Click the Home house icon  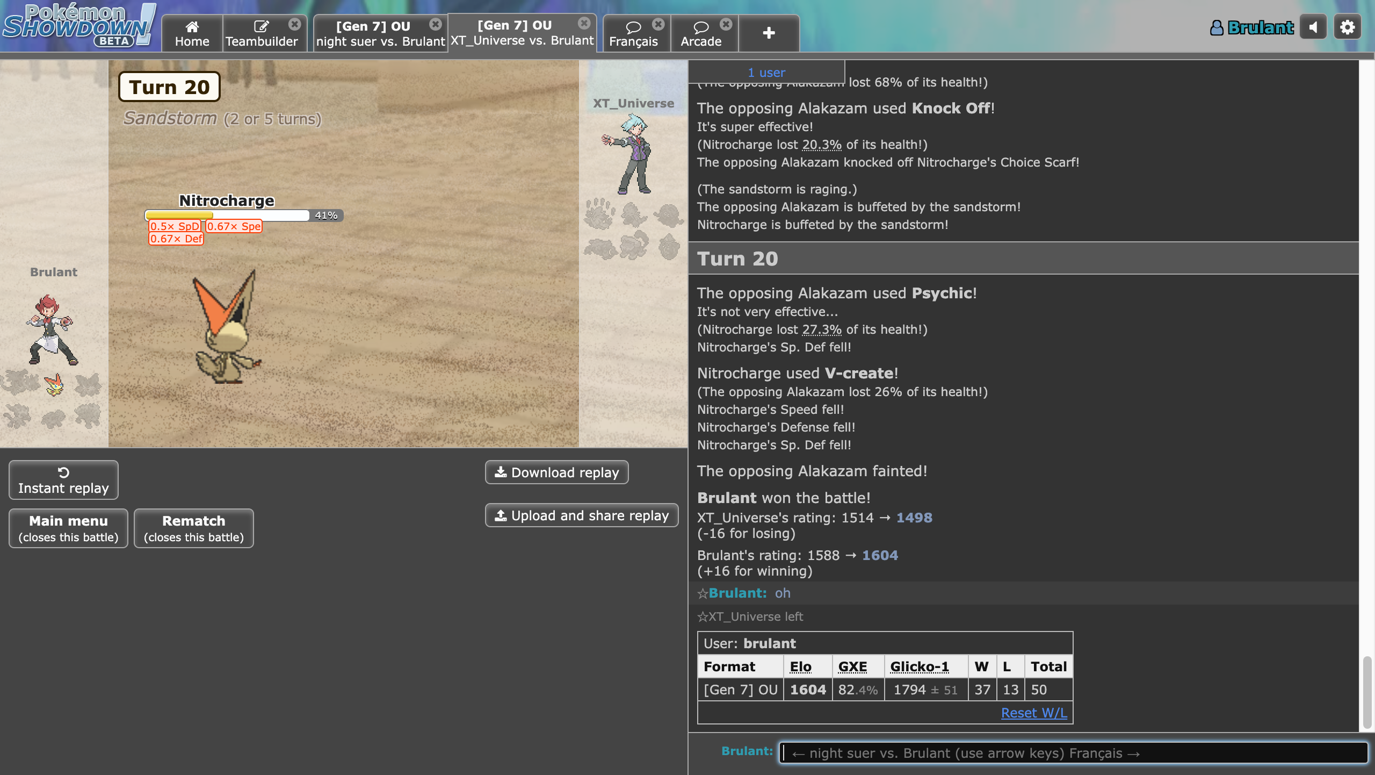pos(192,26)
